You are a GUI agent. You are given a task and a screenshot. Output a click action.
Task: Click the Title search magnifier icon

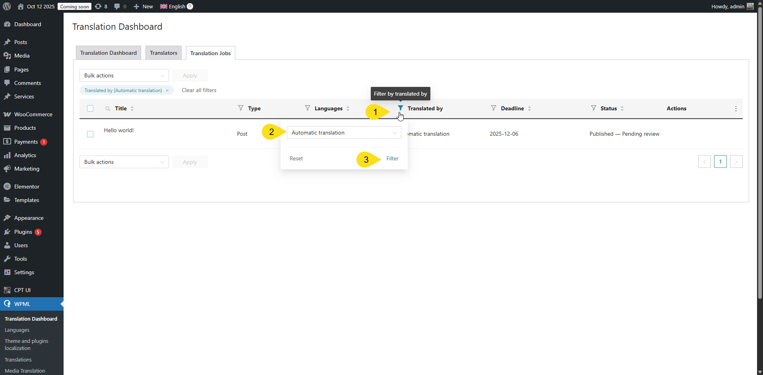[x=108, y=109]
